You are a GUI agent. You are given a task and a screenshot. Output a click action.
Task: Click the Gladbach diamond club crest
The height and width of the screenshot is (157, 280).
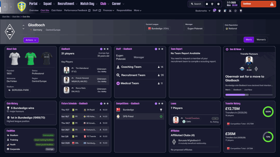[x=10, y=32]
